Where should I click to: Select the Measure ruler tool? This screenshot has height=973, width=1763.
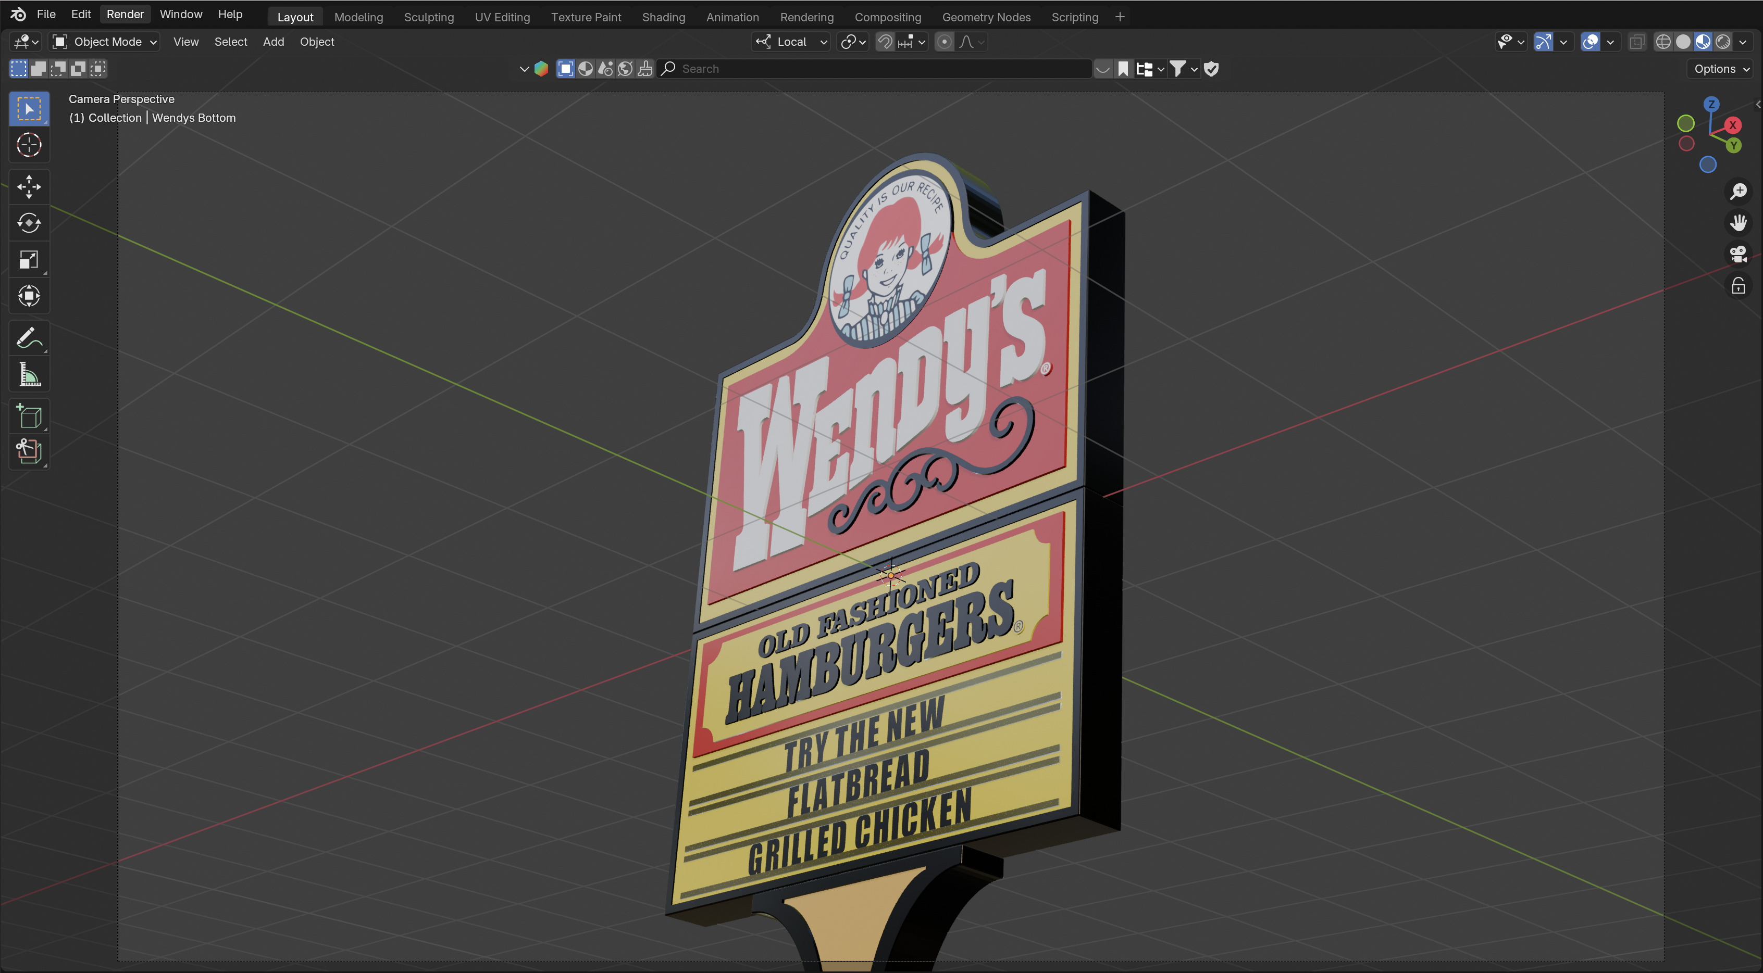[29, 375]
